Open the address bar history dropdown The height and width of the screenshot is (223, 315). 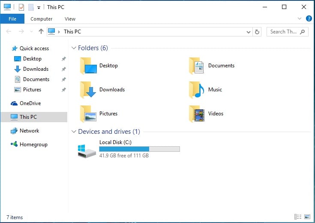click(249, 32)
